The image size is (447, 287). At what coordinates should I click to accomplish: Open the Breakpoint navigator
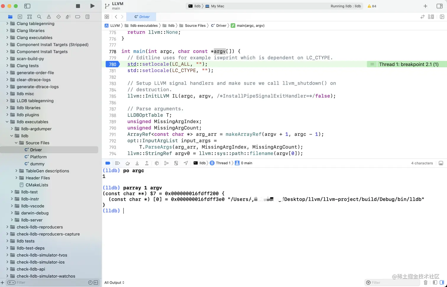pyautogui.click(x=78, y=17)
